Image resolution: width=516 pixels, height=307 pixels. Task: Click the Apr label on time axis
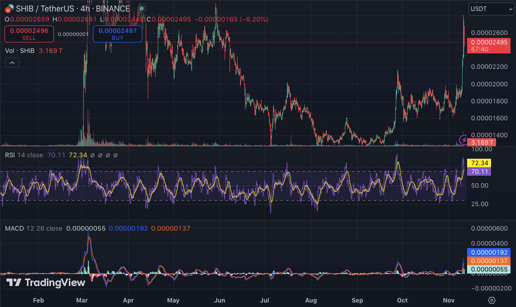tap(128, 300)
